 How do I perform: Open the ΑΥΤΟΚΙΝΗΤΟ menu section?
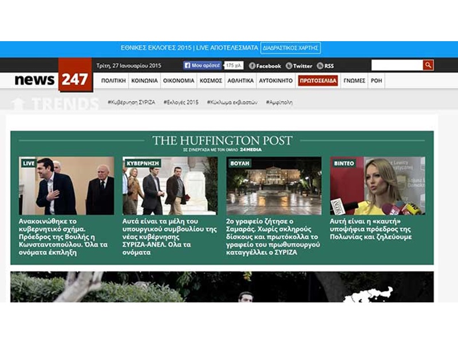point(276,81)
